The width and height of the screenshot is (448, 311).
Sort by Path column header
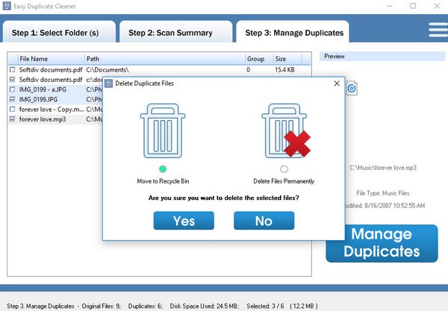pyautogui.click(x=165, y=59)
